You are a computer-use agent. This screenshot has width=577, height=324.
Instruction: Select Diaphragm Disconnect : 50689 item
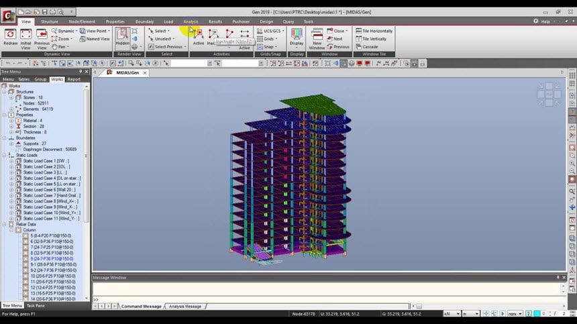pos(50,150)
